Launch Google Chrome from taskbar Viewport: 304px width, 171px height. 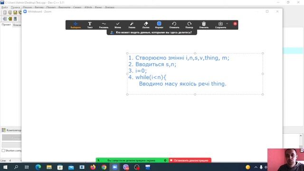click(104, 167)
